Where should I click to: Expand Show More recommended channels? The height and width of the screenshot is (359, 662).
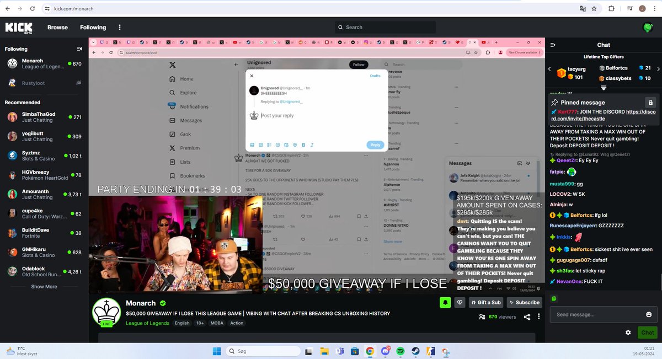(x=44, y=287)
